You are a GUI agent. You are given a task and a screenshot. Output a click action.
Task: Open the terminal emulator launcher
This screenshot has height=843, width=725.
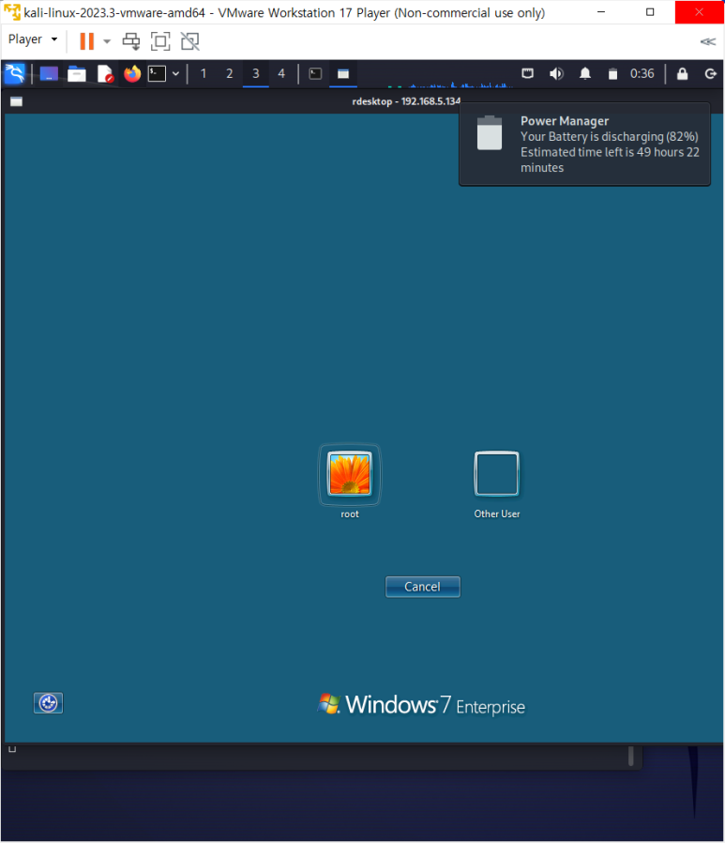(x=157, y=73)
